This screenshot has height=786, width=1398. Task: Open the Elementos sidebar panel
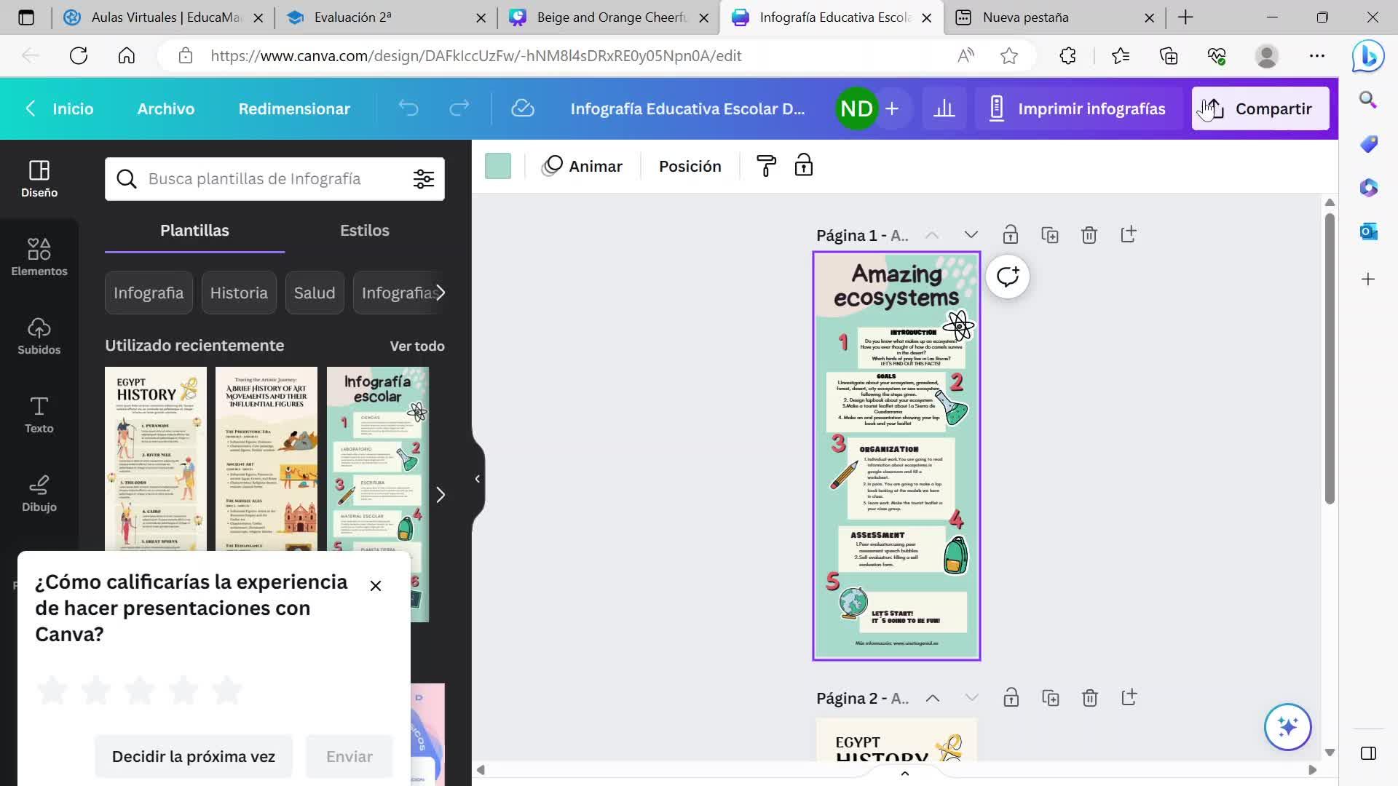point(39,257)
